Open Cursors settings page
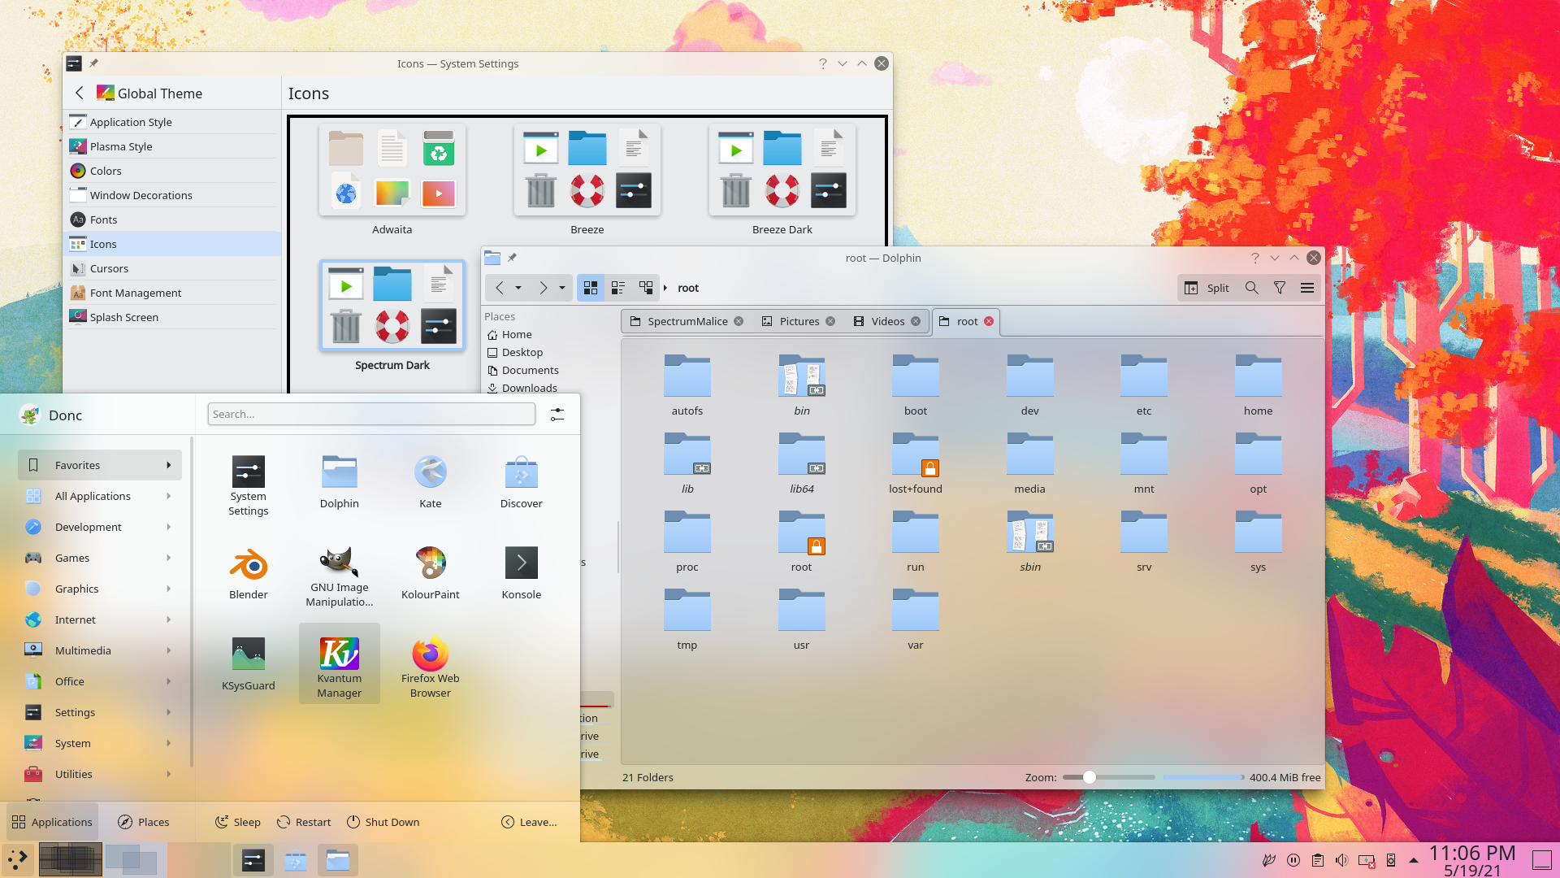This screenshot has height=878, width=1560. pyautogui.click(x=171, y=268)
